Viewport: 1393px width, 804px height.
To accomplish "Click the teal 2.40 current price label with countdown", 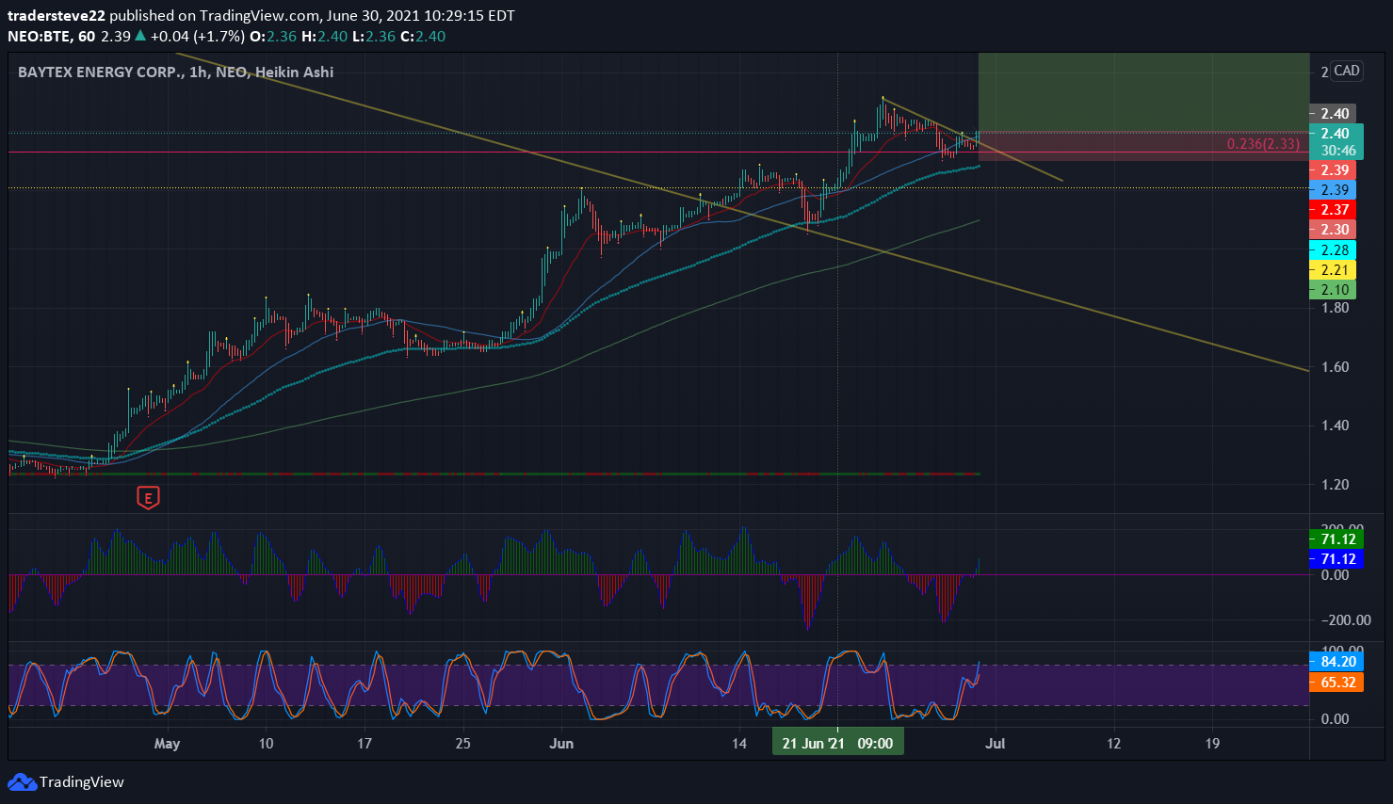I will coord(1336,141).
